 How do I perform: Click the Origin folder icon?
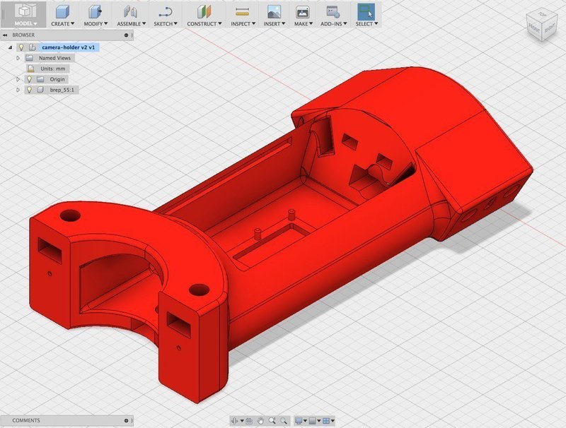40,79
